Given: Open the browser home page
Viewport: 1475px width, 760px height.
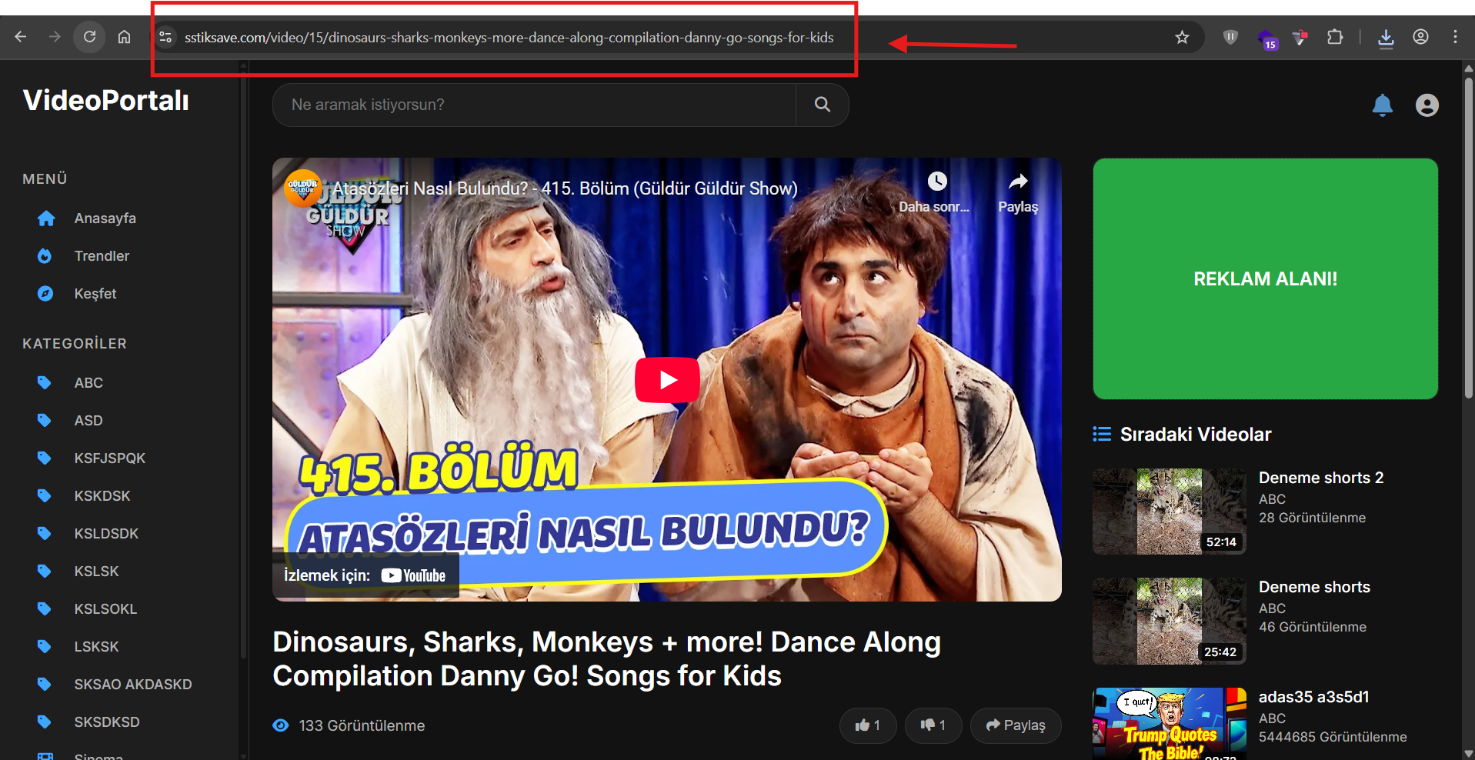Looking at the screenshot, I should 124,37.
